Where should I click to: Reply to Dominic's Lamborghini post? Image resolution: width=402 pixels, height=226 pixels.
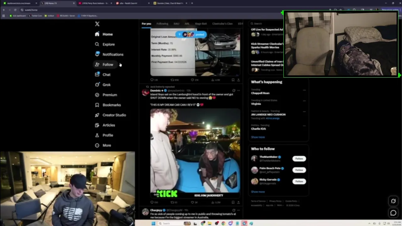pos(154,202)
